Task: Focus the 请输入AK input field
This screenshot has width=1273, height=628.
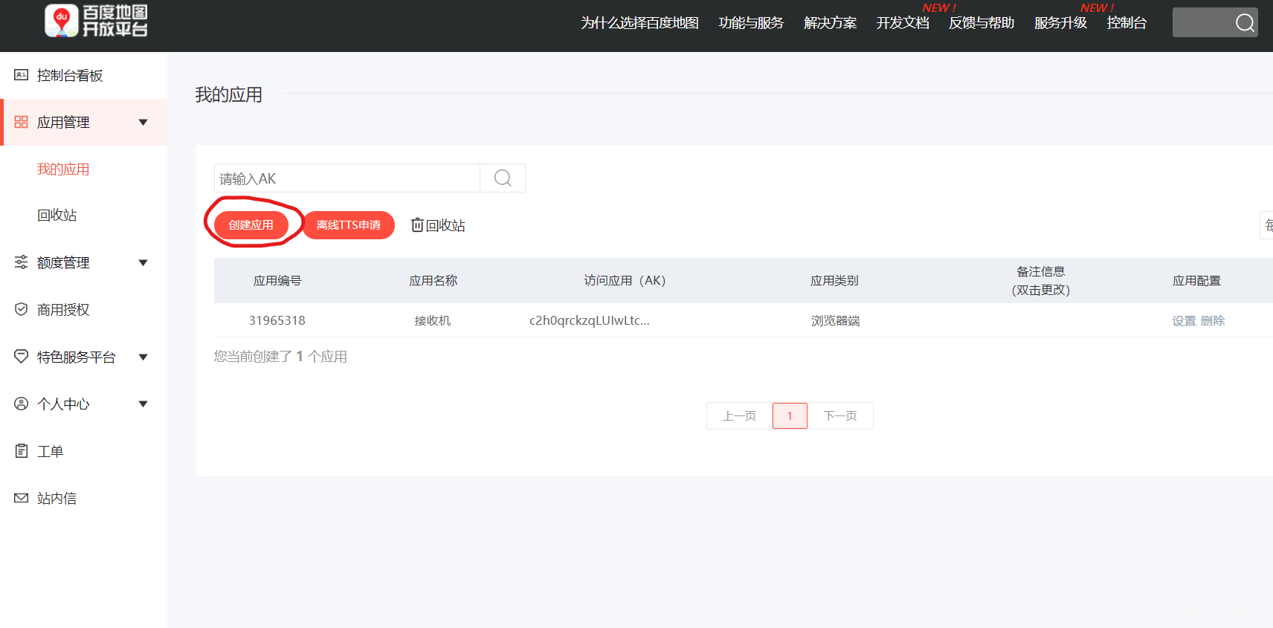Action: tap(347, 178)
